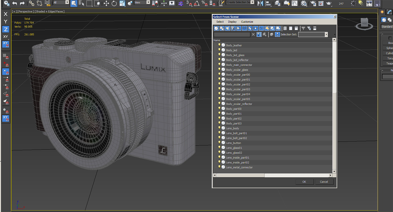Click the Align tool in main toolbar
This screenshot has width=393, height=212.
tap(268, 3)
